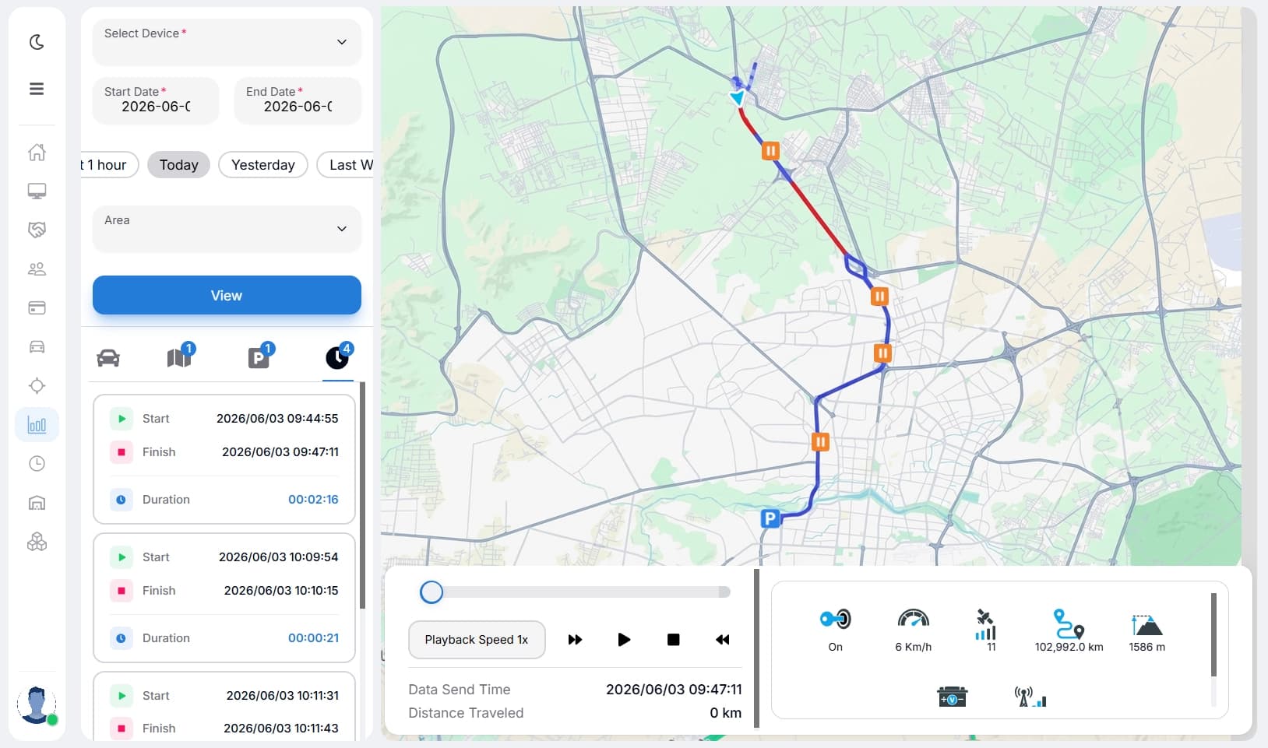Click the End Date field
Image resolution: width=1268 pixels, height=748 pixels.
click(x=298, y=100)
